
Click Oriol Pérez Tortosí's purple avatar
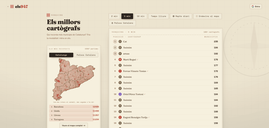tap(120, 94)
